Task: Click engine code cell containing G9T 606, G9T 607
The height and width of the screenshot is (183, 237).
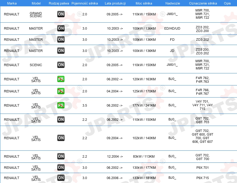Action: point(202,136)
